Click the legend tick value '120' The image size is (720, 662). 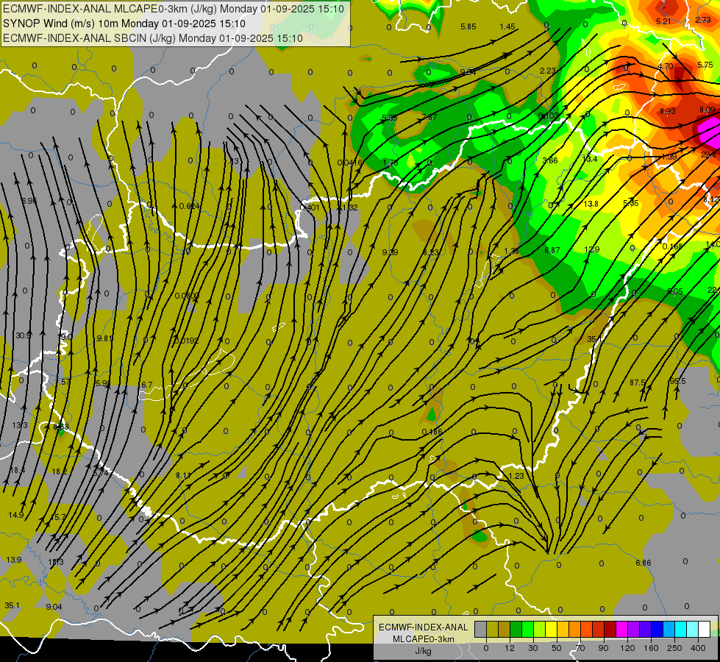(627, 648)
